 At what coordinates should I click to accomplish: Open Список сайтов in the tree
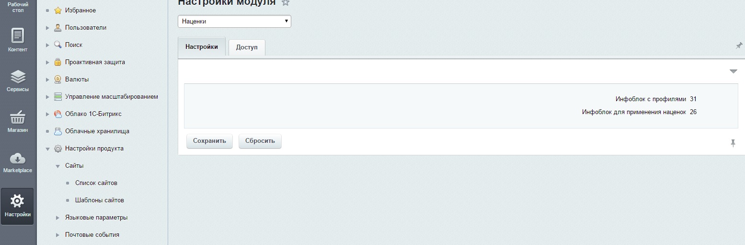(96, 183)
